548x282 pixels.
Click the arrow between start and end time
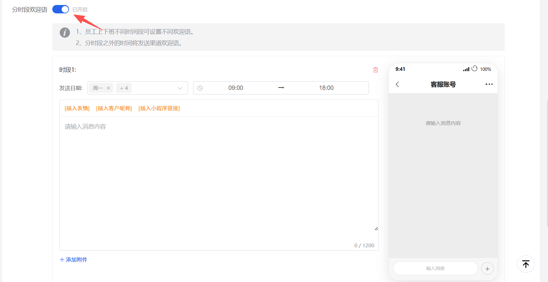pyautogui.click(x=281, y=88)
